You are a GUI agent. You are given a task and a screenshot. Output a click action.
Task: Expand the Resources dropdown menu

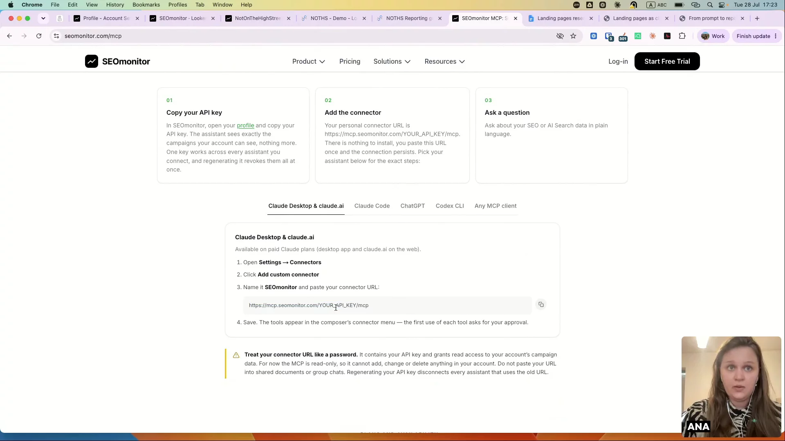click(444, 61)
